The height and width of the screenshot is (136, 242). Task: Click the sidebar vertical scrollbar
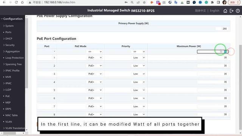[26, 53]
